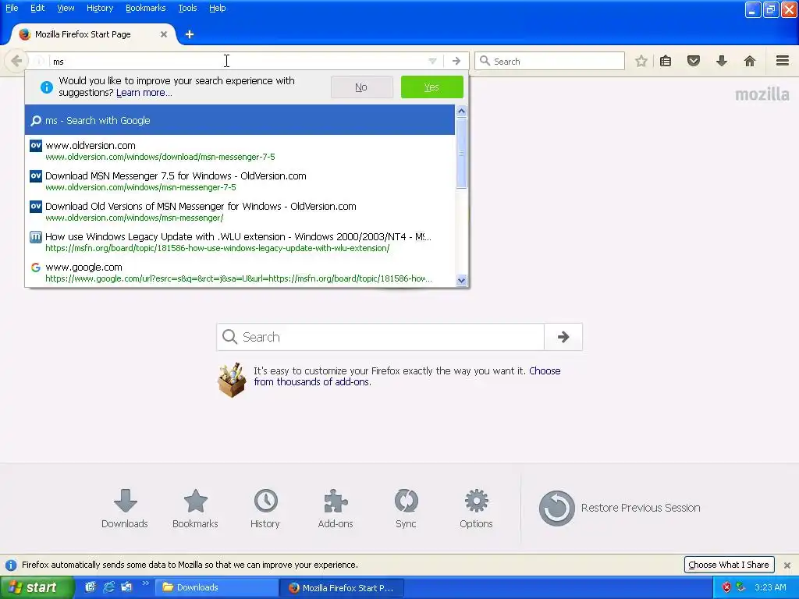Screen dimensions: 799x599
Task: Decline search suggestions with No button
Action: click(361, 87)
